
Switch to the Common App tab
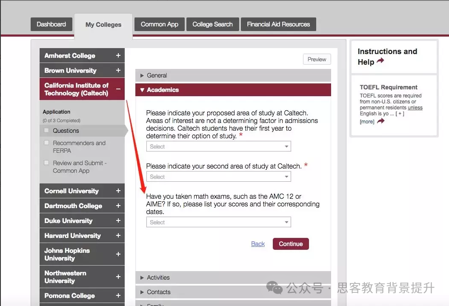[x=159, y=24]
